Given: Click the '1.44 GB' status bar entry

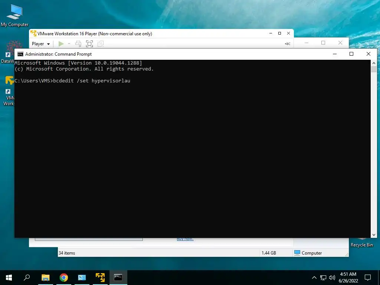Looking at the screenshot, I should point(269,253).
